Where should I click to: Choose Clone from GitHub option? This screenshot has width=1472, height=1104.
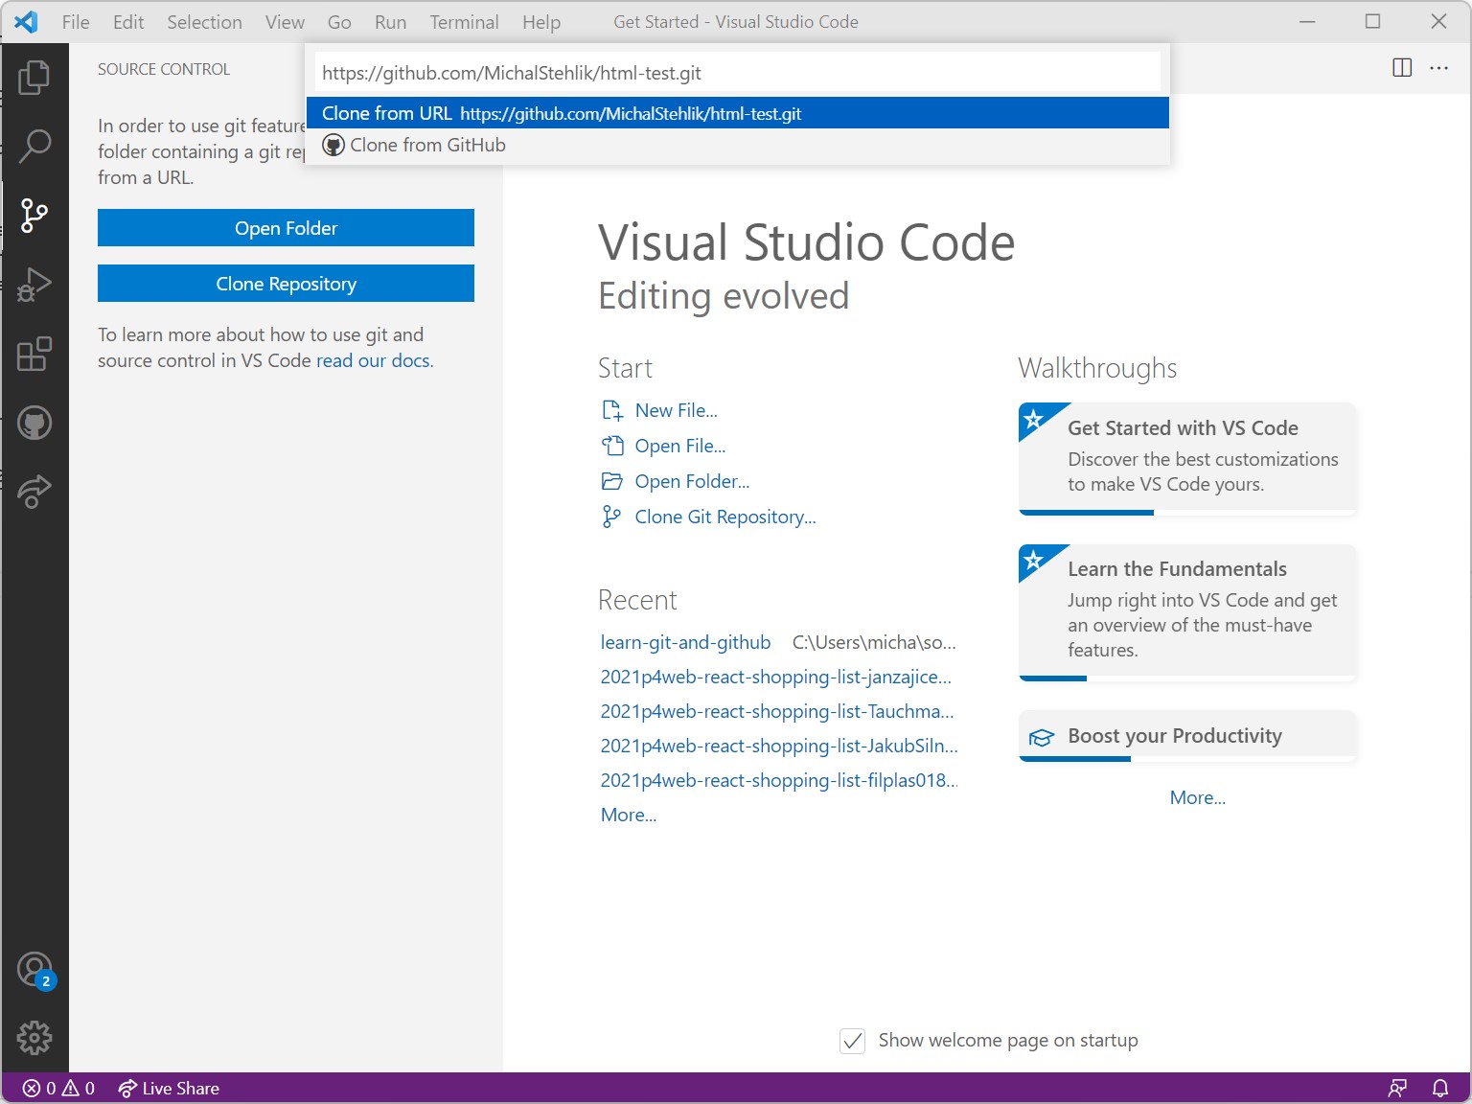click(738, 145)
